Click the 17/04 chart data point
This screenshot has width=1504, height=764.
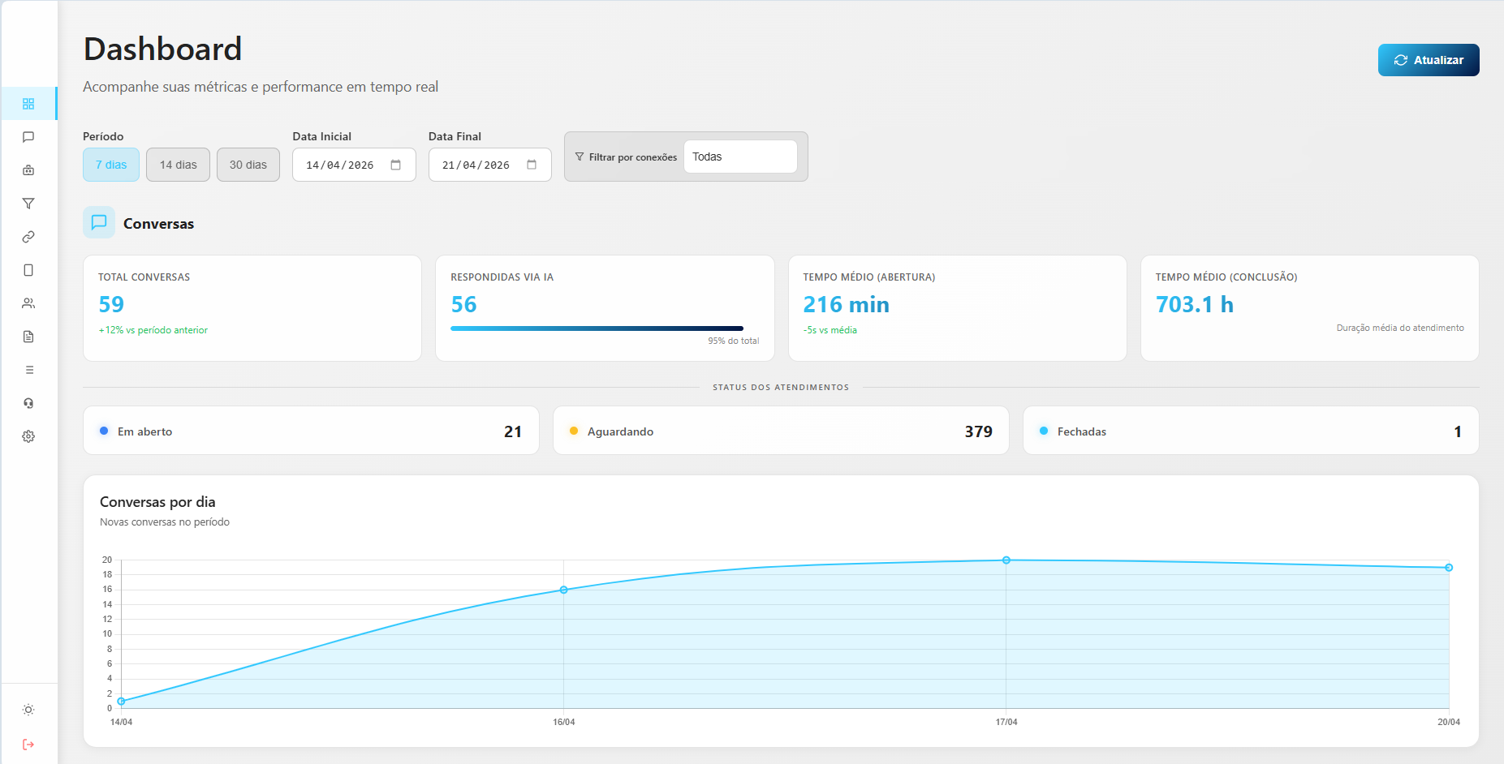coord(1006,560)
